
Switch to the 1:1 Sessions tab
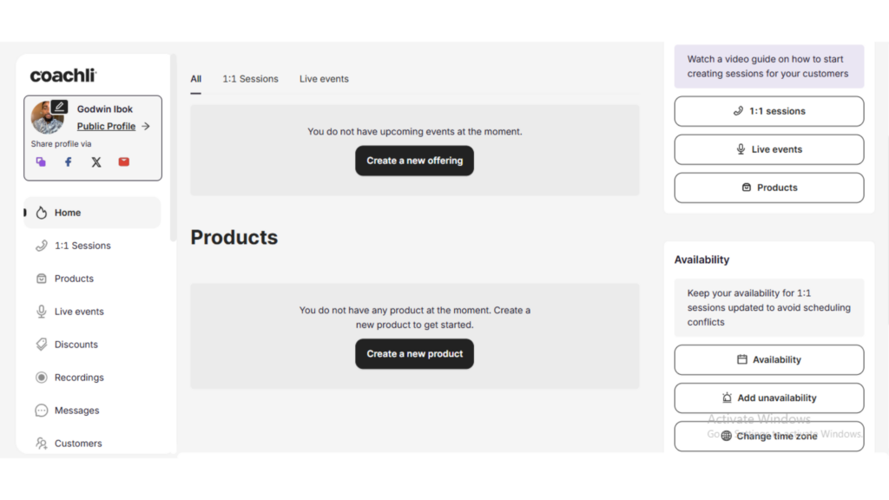[250, 79]
